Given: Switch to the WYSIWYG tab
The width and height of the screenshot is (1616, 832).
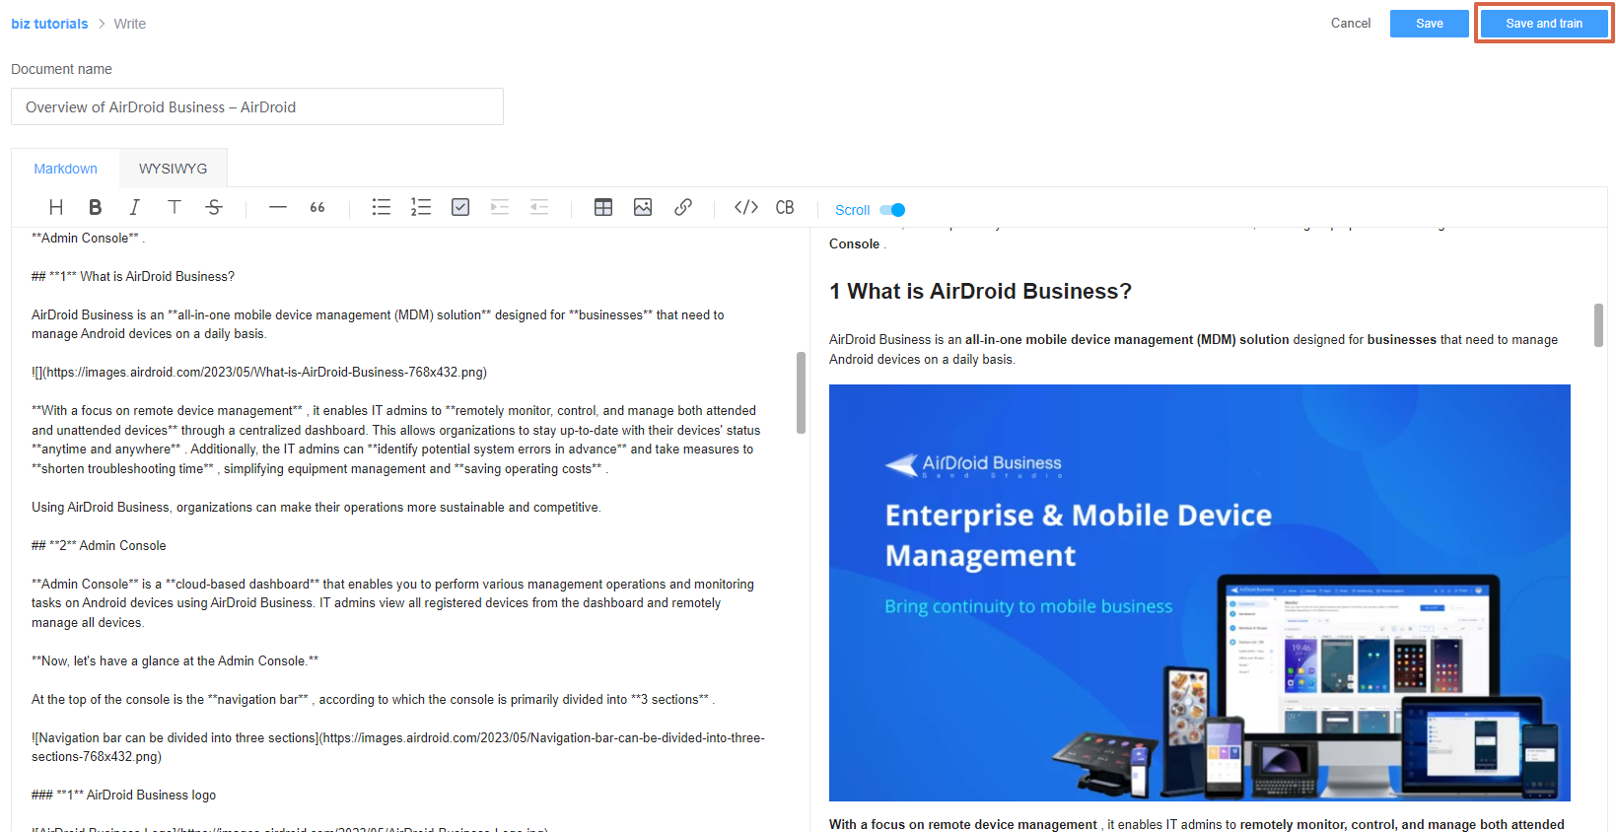Looking at the screenshot, I should point(174,169).
